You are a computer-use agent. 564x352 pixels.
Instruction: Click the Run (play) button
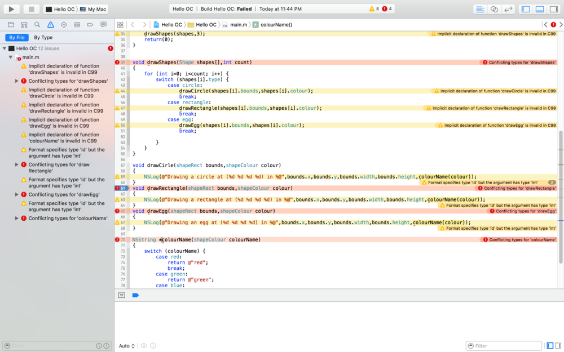tap(11, 9)
